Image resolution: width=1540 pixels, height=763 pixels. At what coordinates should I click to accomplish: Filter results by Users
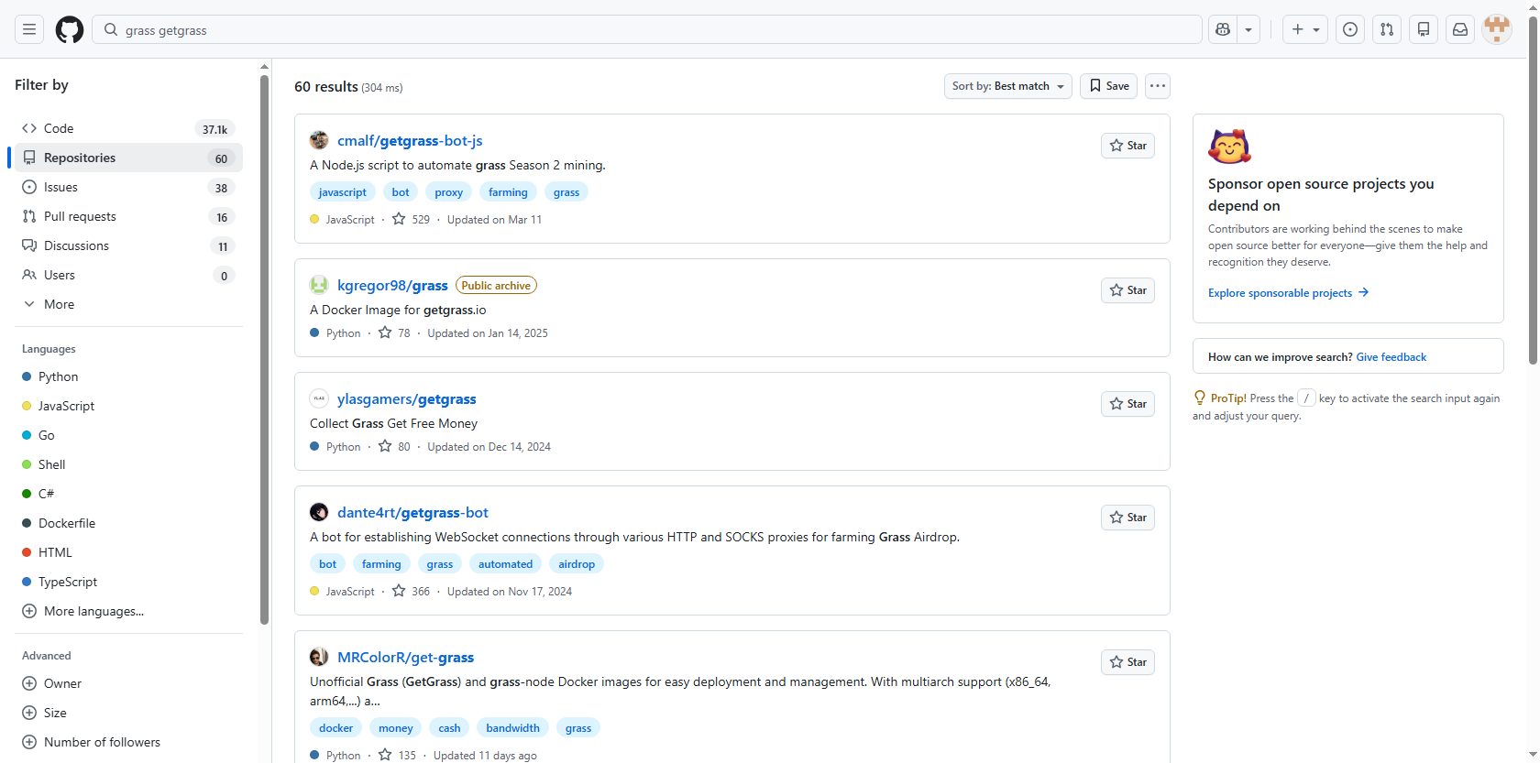click(x=128, y=275)
